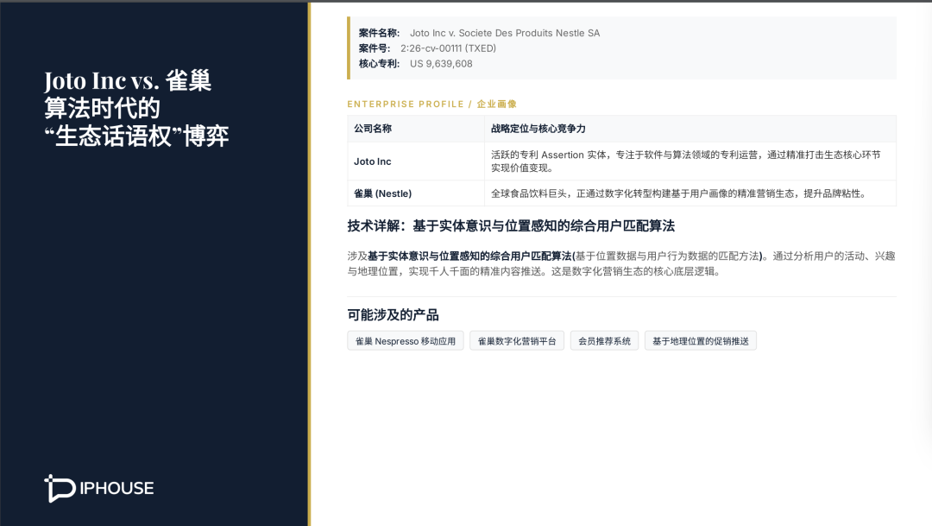Screen dimensions: 932x526
Task: Click the 可能涉及的产品 section heading
Action: tap(393, 315)
